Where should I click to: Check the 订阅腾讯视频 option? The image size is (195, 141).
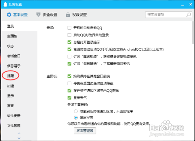[69, 57]
